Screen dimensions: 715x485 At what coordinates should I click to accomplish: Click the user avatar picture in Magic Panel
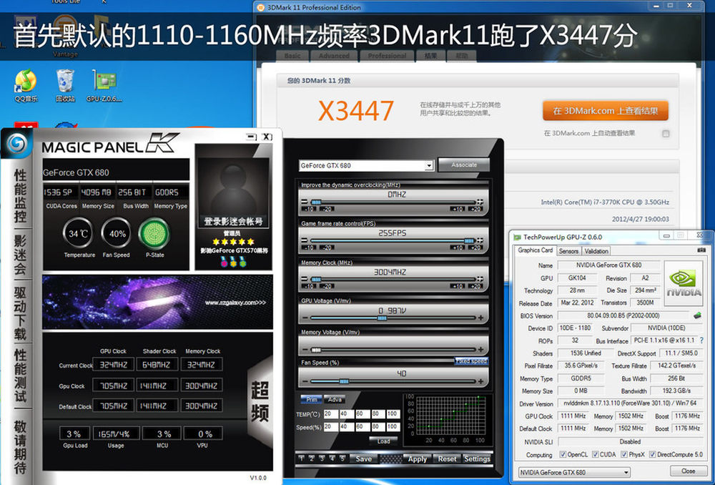pos(232,186)
